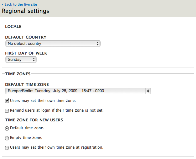Open the Default Country dropdown

click(x=53, y=44)
